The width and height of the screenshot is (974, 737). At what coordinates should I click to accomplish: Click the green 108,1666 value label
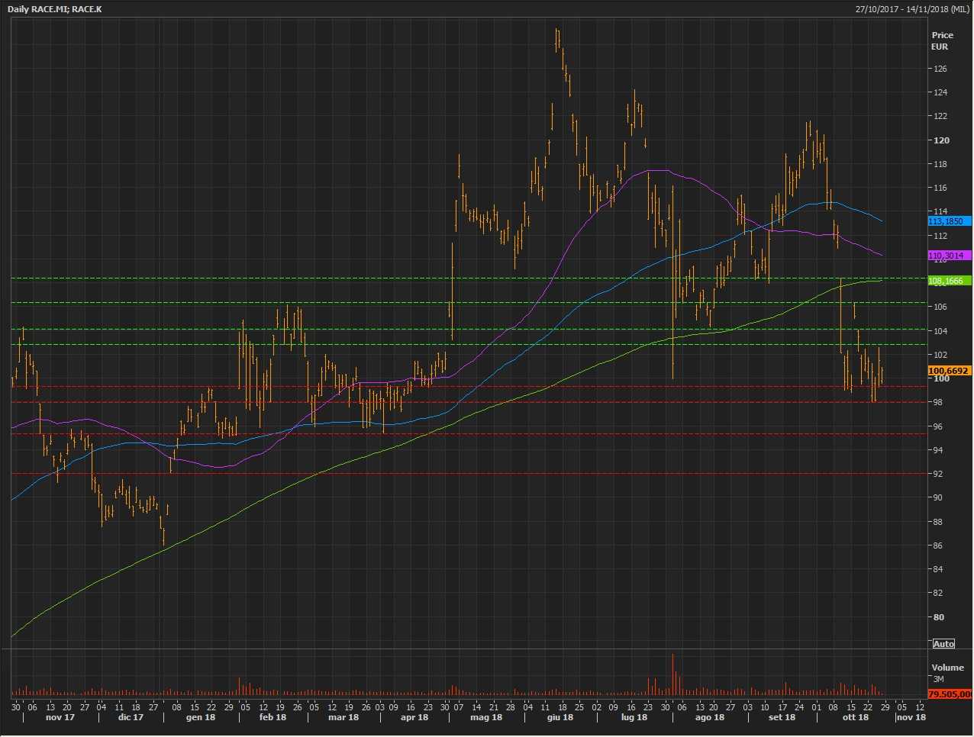tap(949, 281)
